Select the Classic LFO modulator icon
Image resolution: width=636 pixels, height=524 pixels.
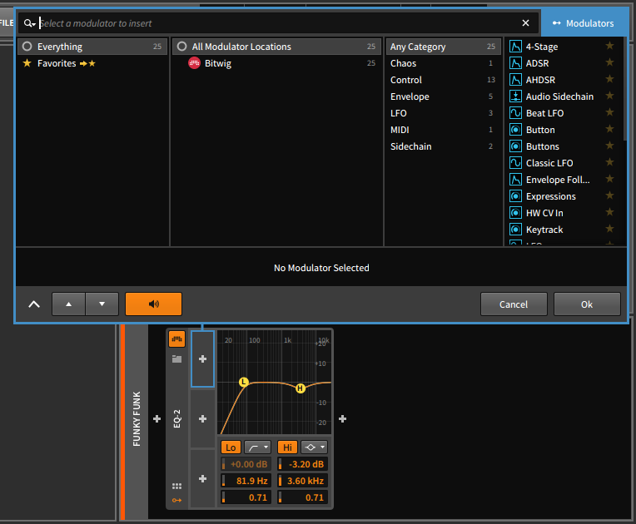(x=515, y=163)
